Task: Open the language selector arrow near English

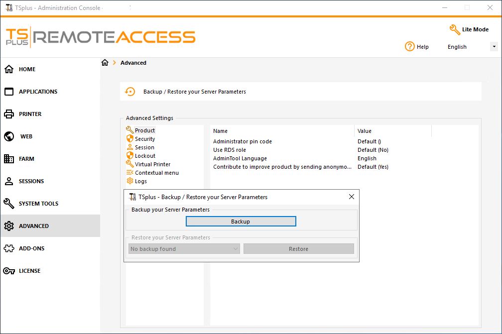Action: [495, 46]
